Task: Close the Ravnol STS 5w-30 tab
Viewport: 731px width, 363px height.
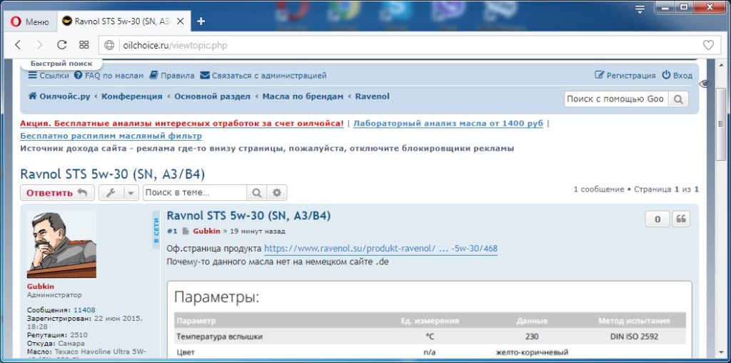Action: [181, 21]
